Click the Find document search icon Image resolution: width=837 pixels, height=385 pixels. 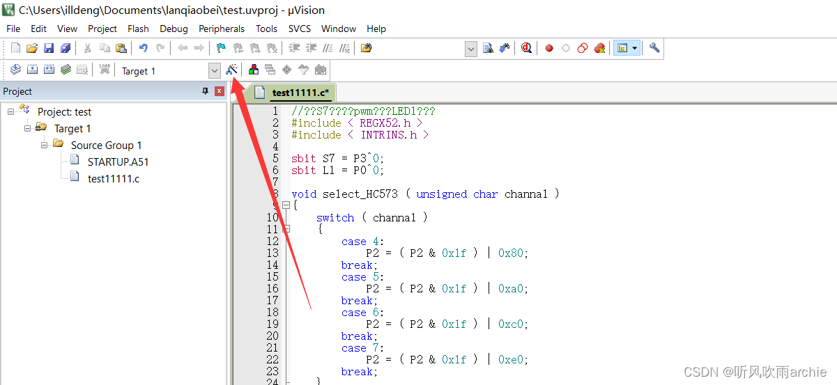[x=488, y=48]
